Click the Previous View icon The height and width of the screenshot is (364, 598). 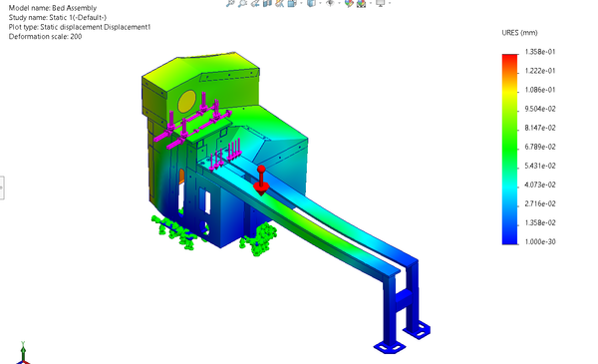pos(255,3)
